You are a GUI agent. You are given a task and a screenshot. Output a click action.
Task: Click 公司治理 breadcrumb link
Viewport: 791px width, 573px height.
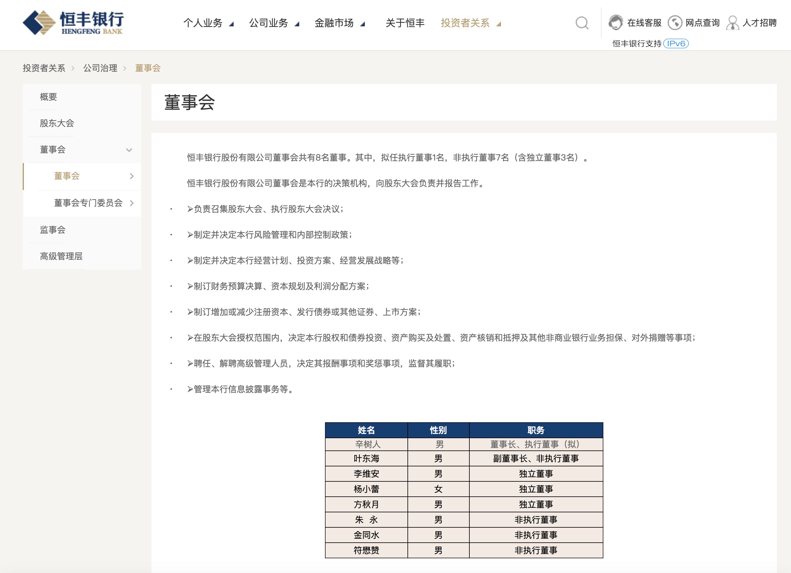tap(100, 68)
